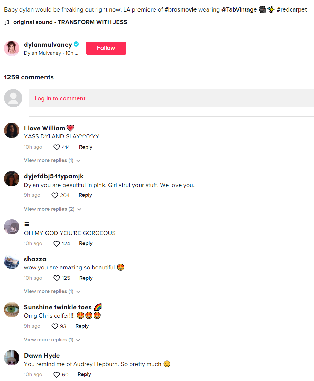Open dylanmulvaney profile avatar
This screenshot has width=314, height=381.
[12, 48]
